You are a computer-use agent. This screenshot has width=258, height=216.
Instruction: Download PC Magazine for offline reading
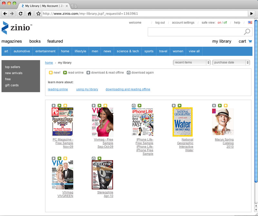tap(54, 106)
